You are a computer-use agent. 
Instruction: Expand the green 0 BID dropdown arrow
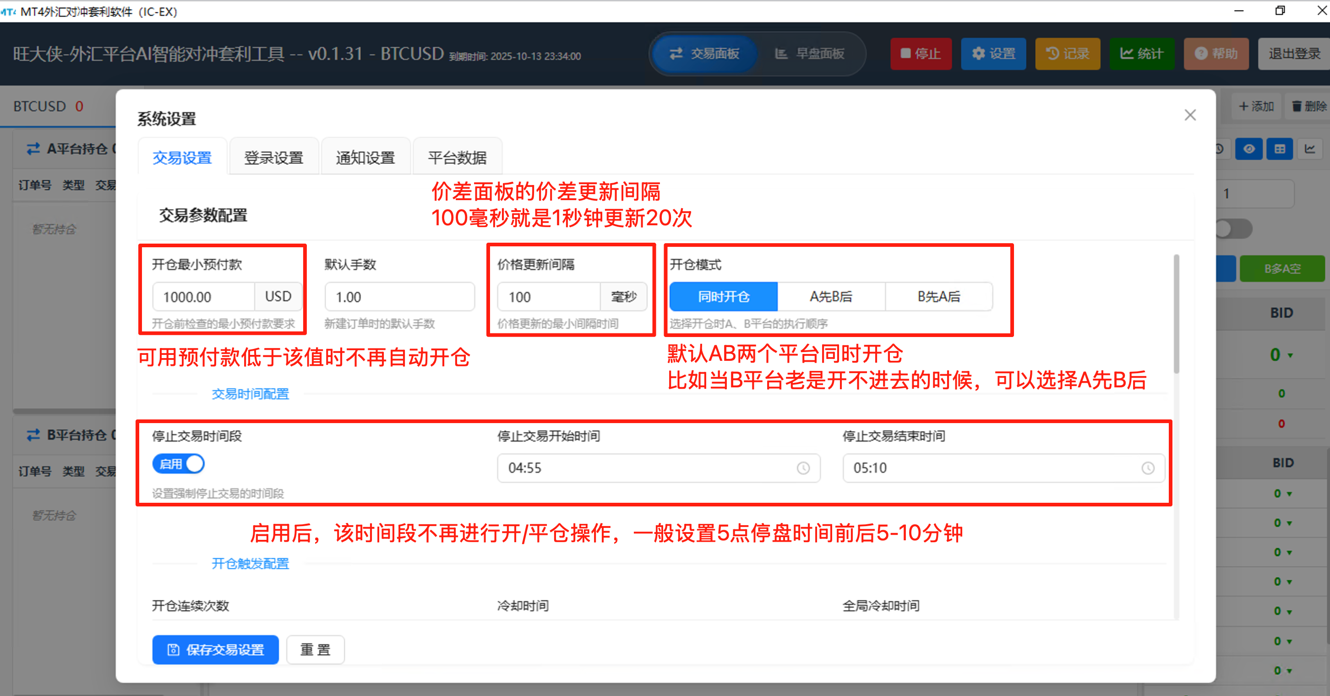[1290, 355]
